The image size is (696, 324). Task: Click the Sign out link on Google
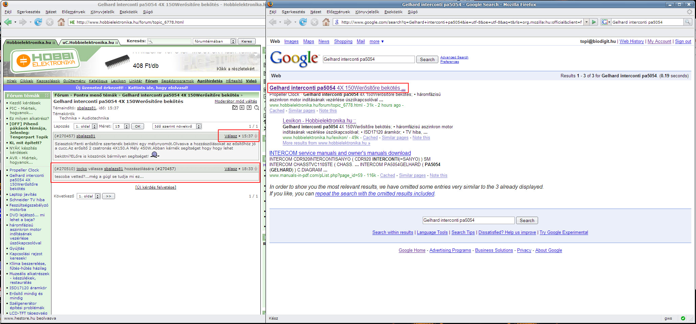(683, 42)
